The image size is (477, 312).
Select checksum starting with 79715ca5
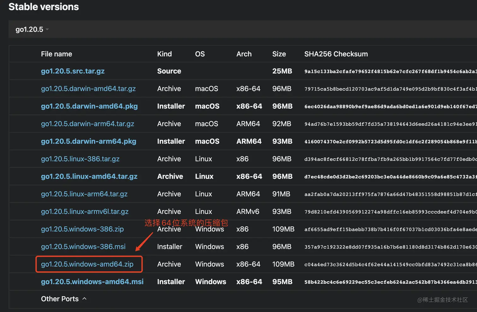(391, 89)
